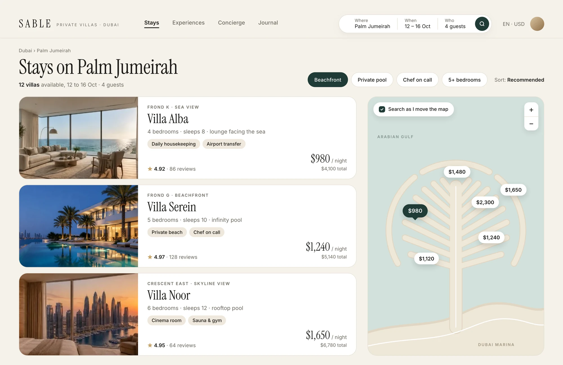Open the user profile avatar
Screen dimensions: 563x365
coord(537,24)
